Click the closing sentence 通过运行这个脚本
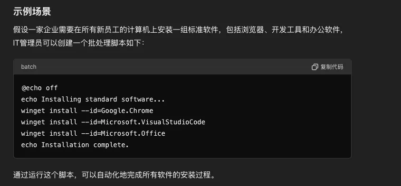The image size is (401, 186). [115, 175]
